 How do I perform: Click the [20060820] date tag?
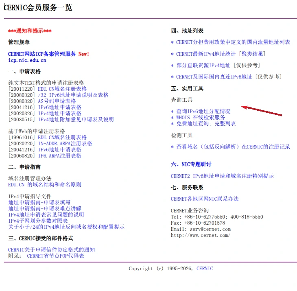pos(22,156)
